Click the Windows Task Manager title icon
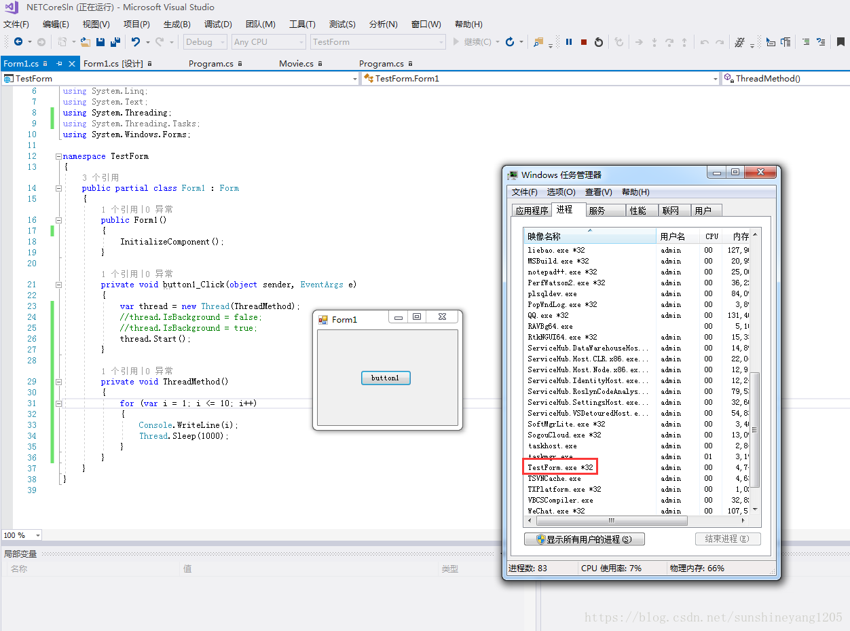The width and height of the screenshot is (850, 631). point(513,175)
